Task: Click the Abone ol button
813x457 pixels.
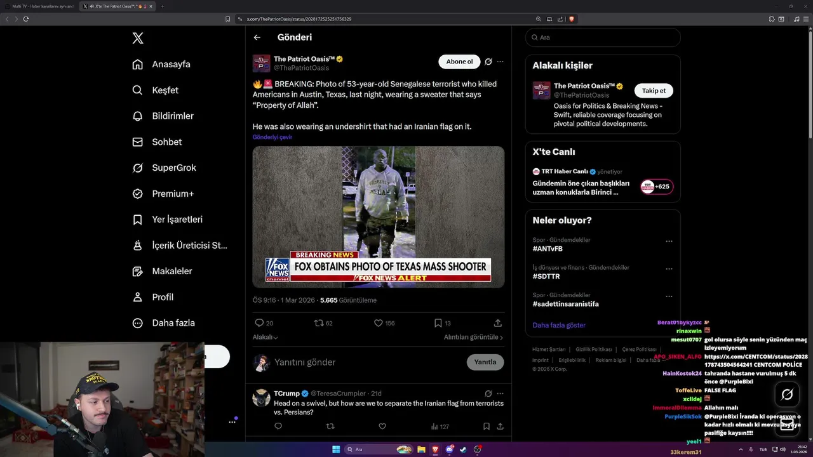Action: click(459, 62)
